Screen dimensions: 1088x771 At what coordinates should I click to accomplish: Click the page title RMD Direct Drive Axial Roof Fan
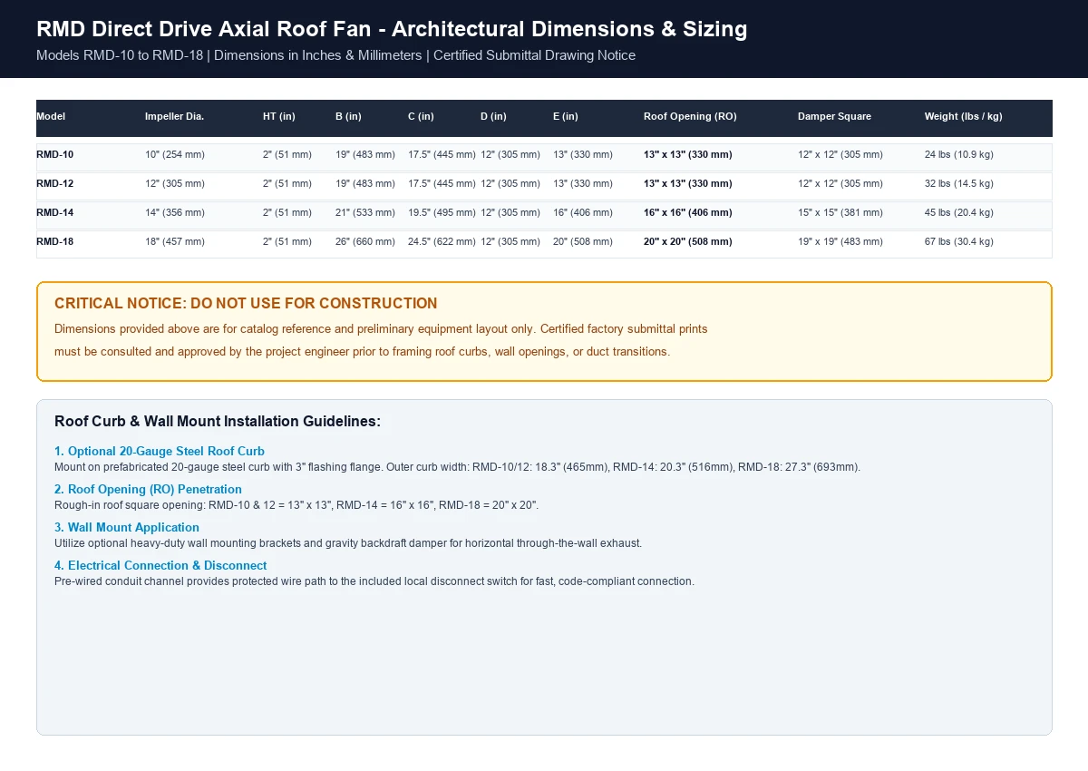(392, 29)
